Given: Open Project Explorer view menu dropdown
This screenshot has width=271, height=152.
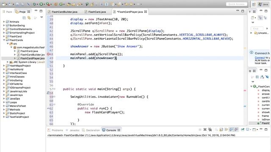Looking at the screenshot, I should coord(41,17).
